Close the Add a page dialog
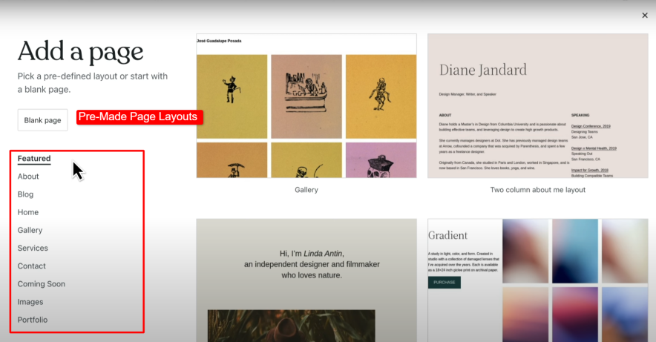Image resolution: width=656 pixels, height=342 pixels. pos(645,16)
